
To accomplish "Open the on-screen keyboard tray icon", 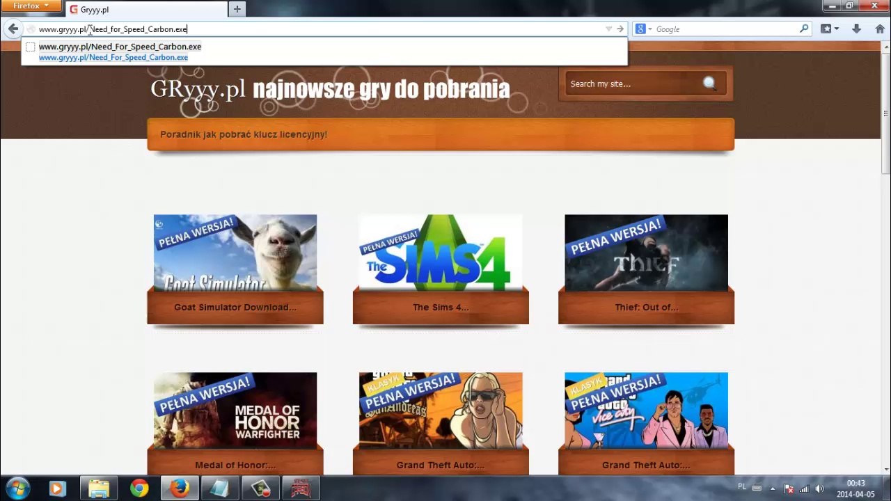I will 757,488.
